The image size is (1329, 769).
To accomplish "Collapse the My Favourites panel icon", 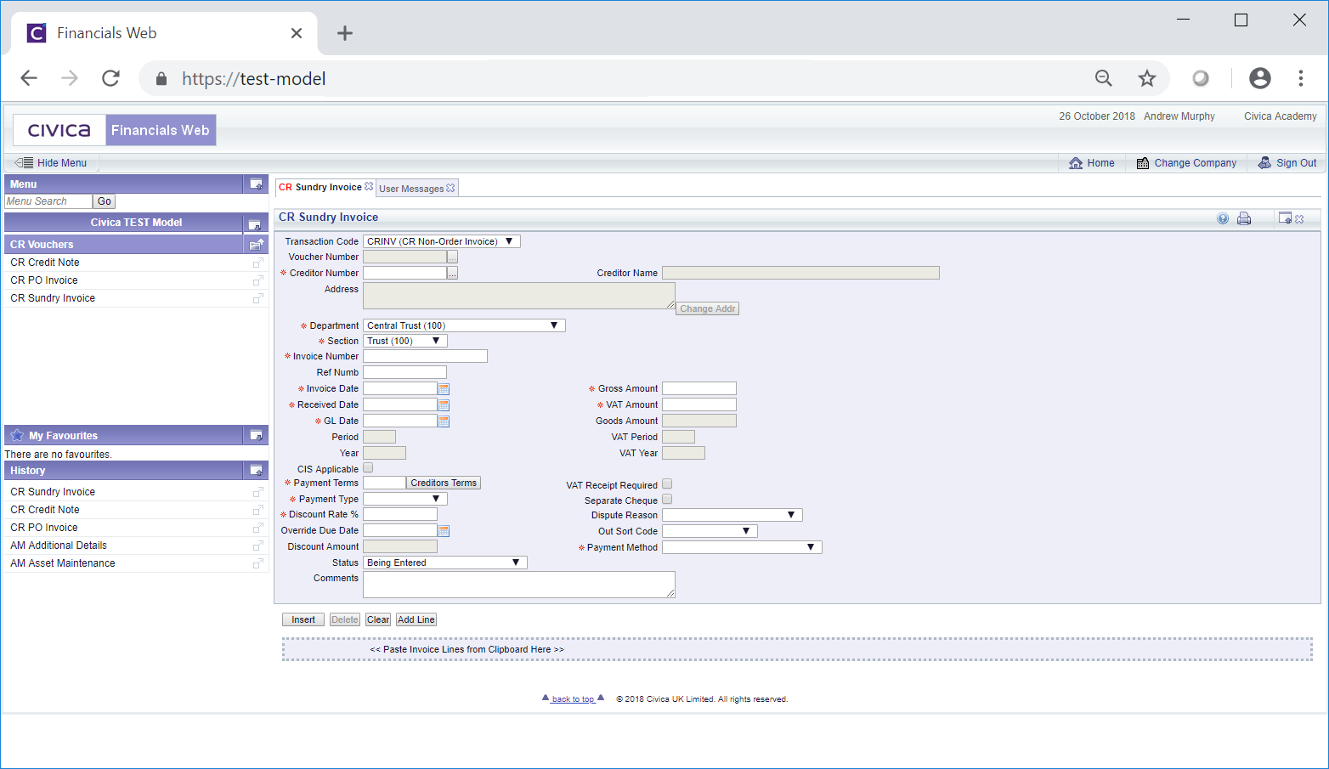I will (x=256, y=436).
